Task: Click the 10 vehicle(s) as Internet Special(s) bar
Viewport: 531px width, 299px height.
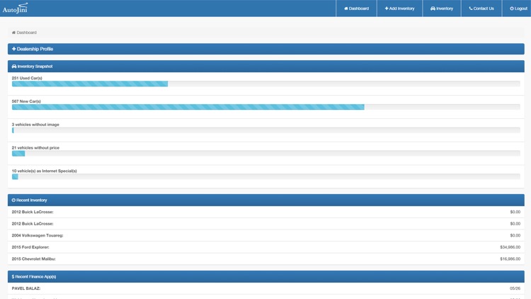Action: [265, 176]
